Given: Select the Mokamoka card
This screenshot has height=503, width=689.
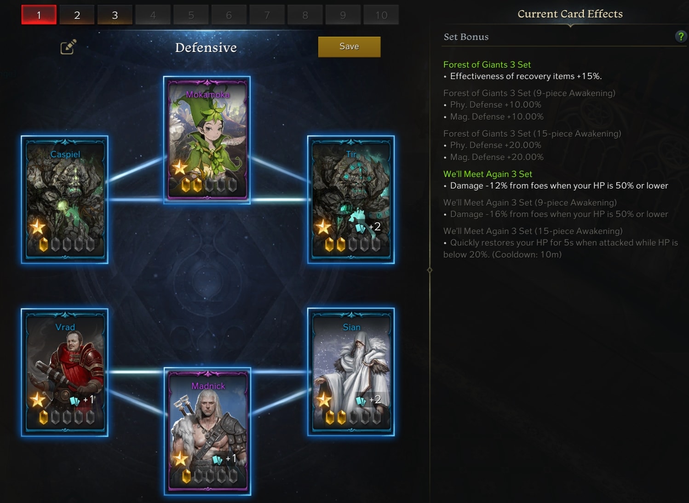Looking at the screenshot, I should coord(207,140).
